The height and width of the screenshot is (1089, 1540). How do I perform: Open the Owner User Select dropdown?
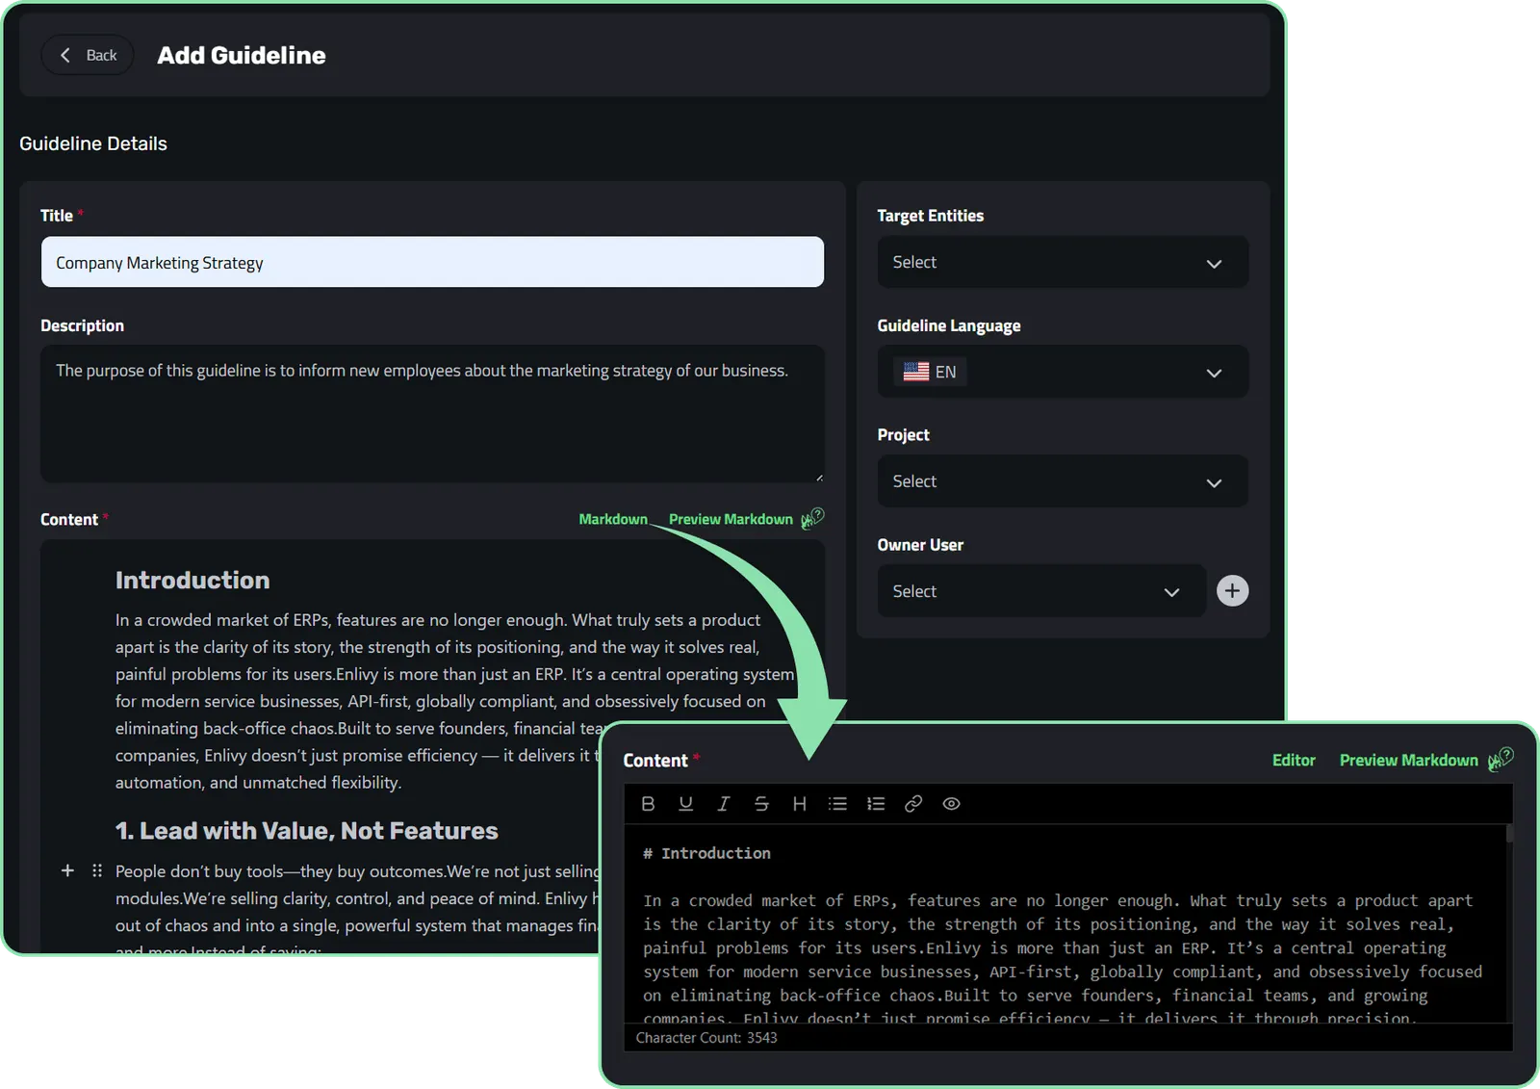click(x=1041, y=591)
